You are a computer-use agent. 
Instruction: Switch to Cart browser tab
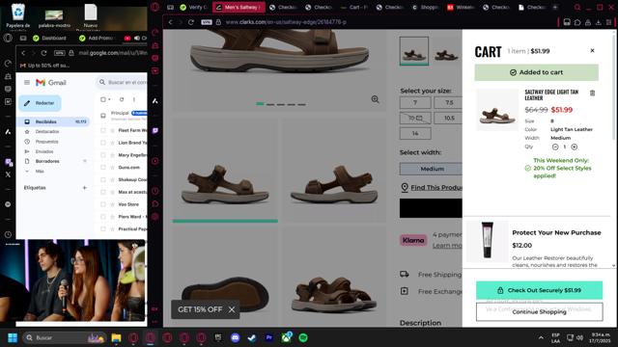[354, 7]
